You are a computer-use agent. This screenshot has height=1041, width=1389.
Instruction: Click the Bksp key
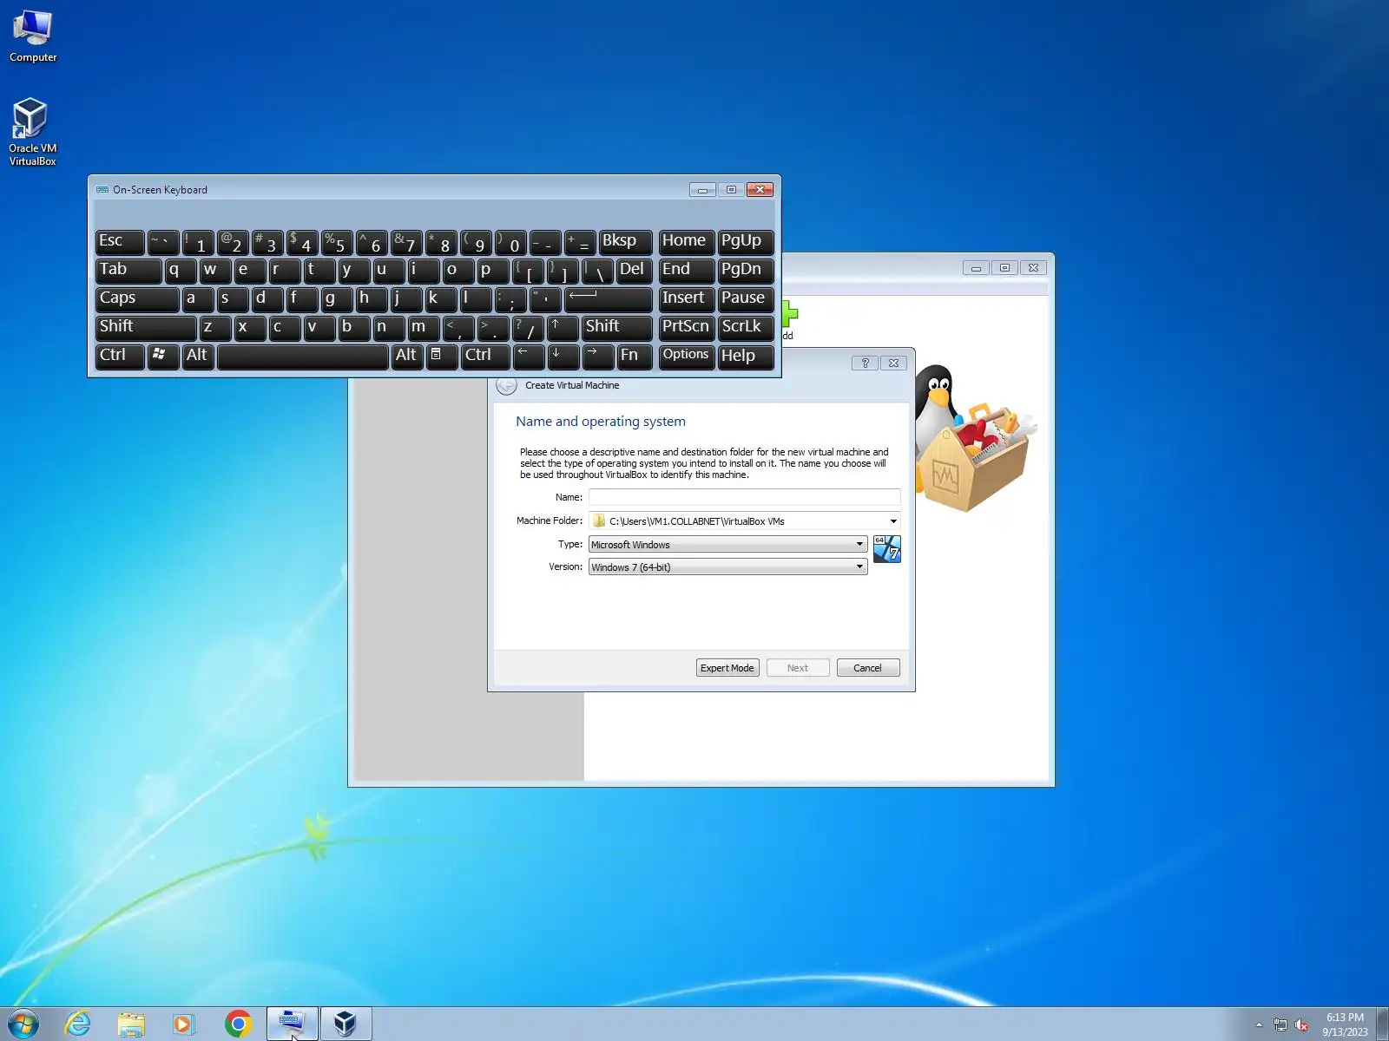[626, 241]
